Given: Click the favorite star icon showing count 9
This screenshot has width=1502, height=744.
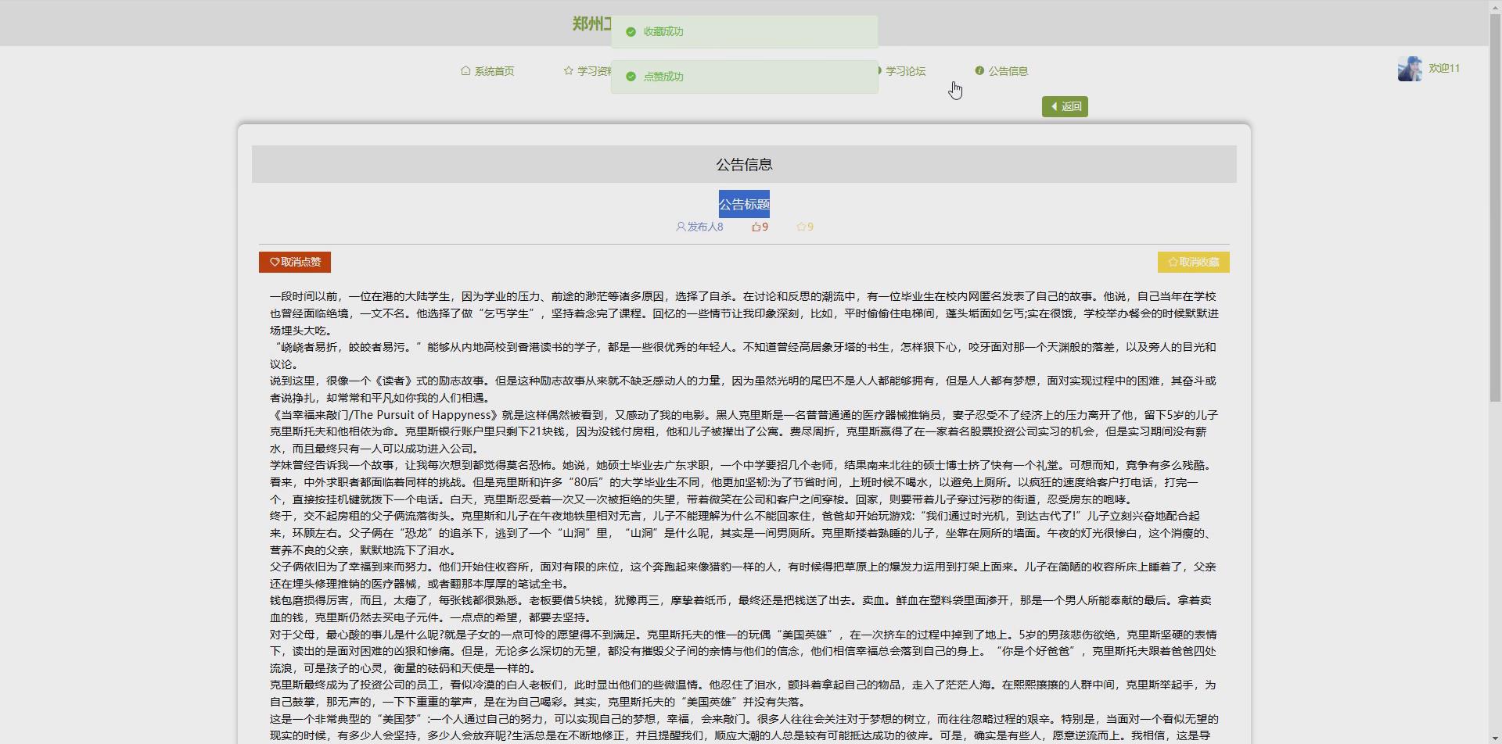Looking at the screenshot, I should click(800, 226).
